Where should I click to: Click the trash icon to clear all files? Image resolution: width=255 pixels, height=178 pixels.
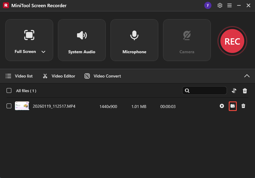[245, 90]
